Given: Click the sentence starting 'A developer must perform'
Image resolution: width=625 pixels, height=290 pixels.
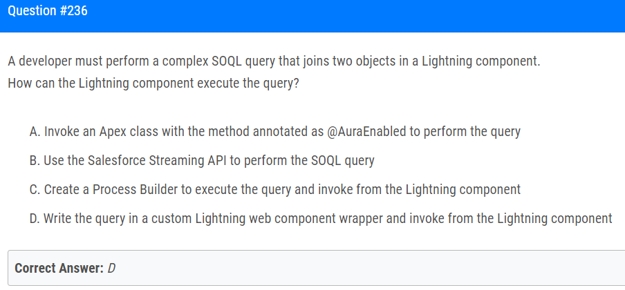Looking at the screenshot, I should [x=274, y=61].
